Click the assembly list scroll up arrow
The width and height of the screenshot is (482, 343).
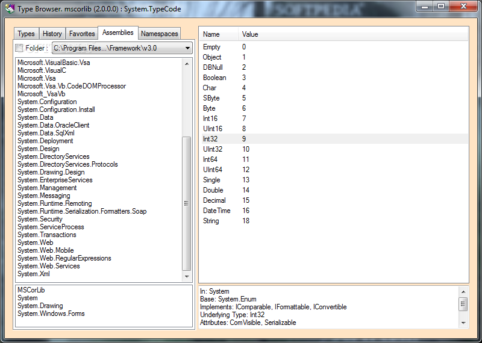[x=187, y=64]
